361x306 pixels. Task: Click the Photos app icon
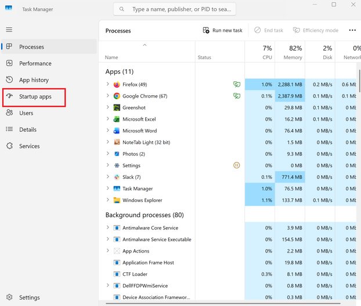click(117, 154)
